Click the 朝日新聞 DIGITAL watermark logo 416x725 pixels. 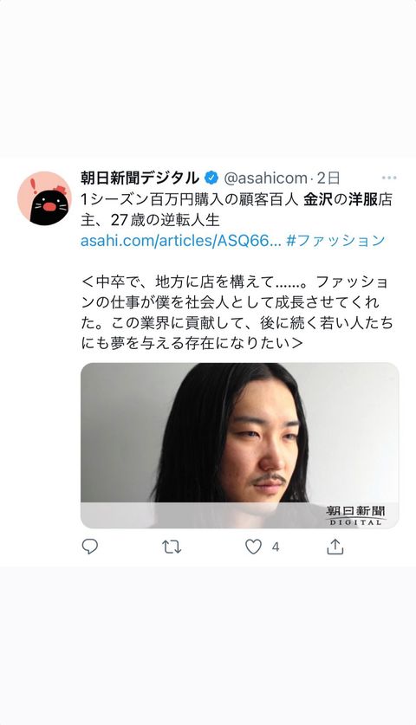point(355,515)
